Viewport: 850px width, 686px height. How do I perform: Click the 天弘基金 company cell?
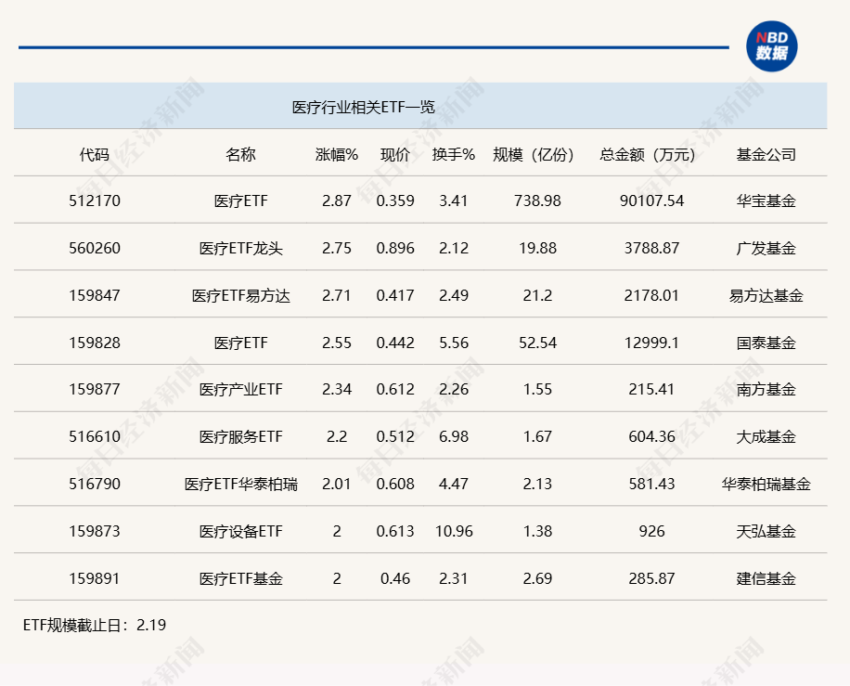pyautogui.click(x=766, y=531)
